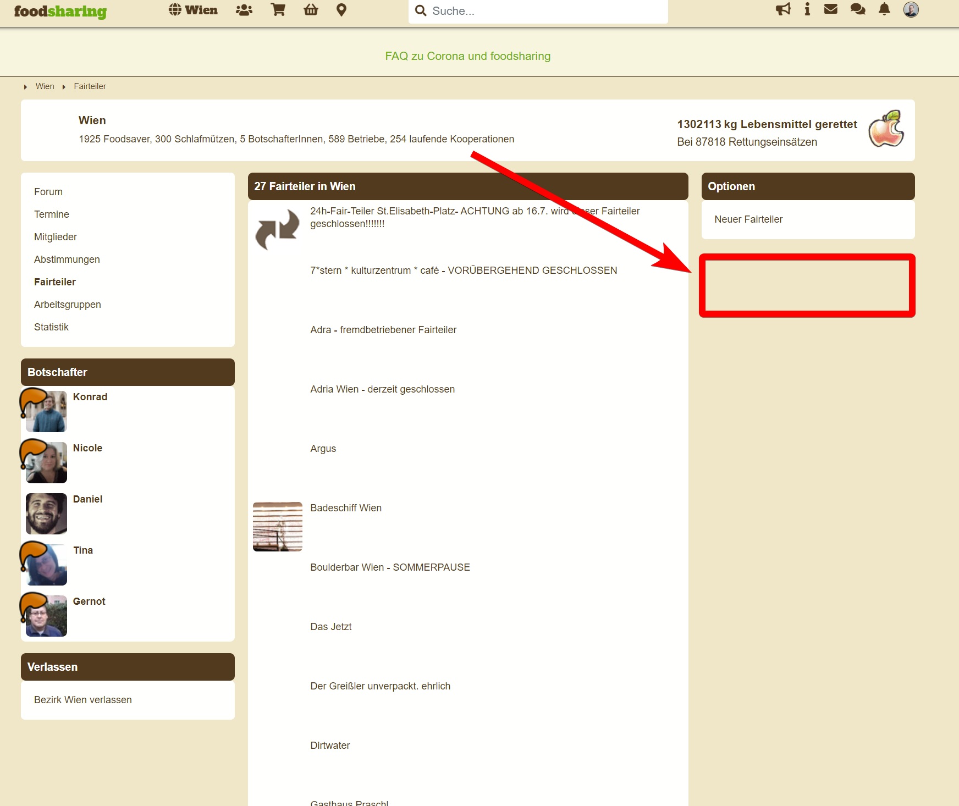
Task: Click the food basket icon
Action: click(x=311, y=10)
